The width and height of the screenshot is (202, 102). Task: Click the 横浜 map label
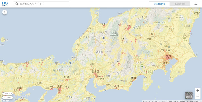(x=165, y=63)
